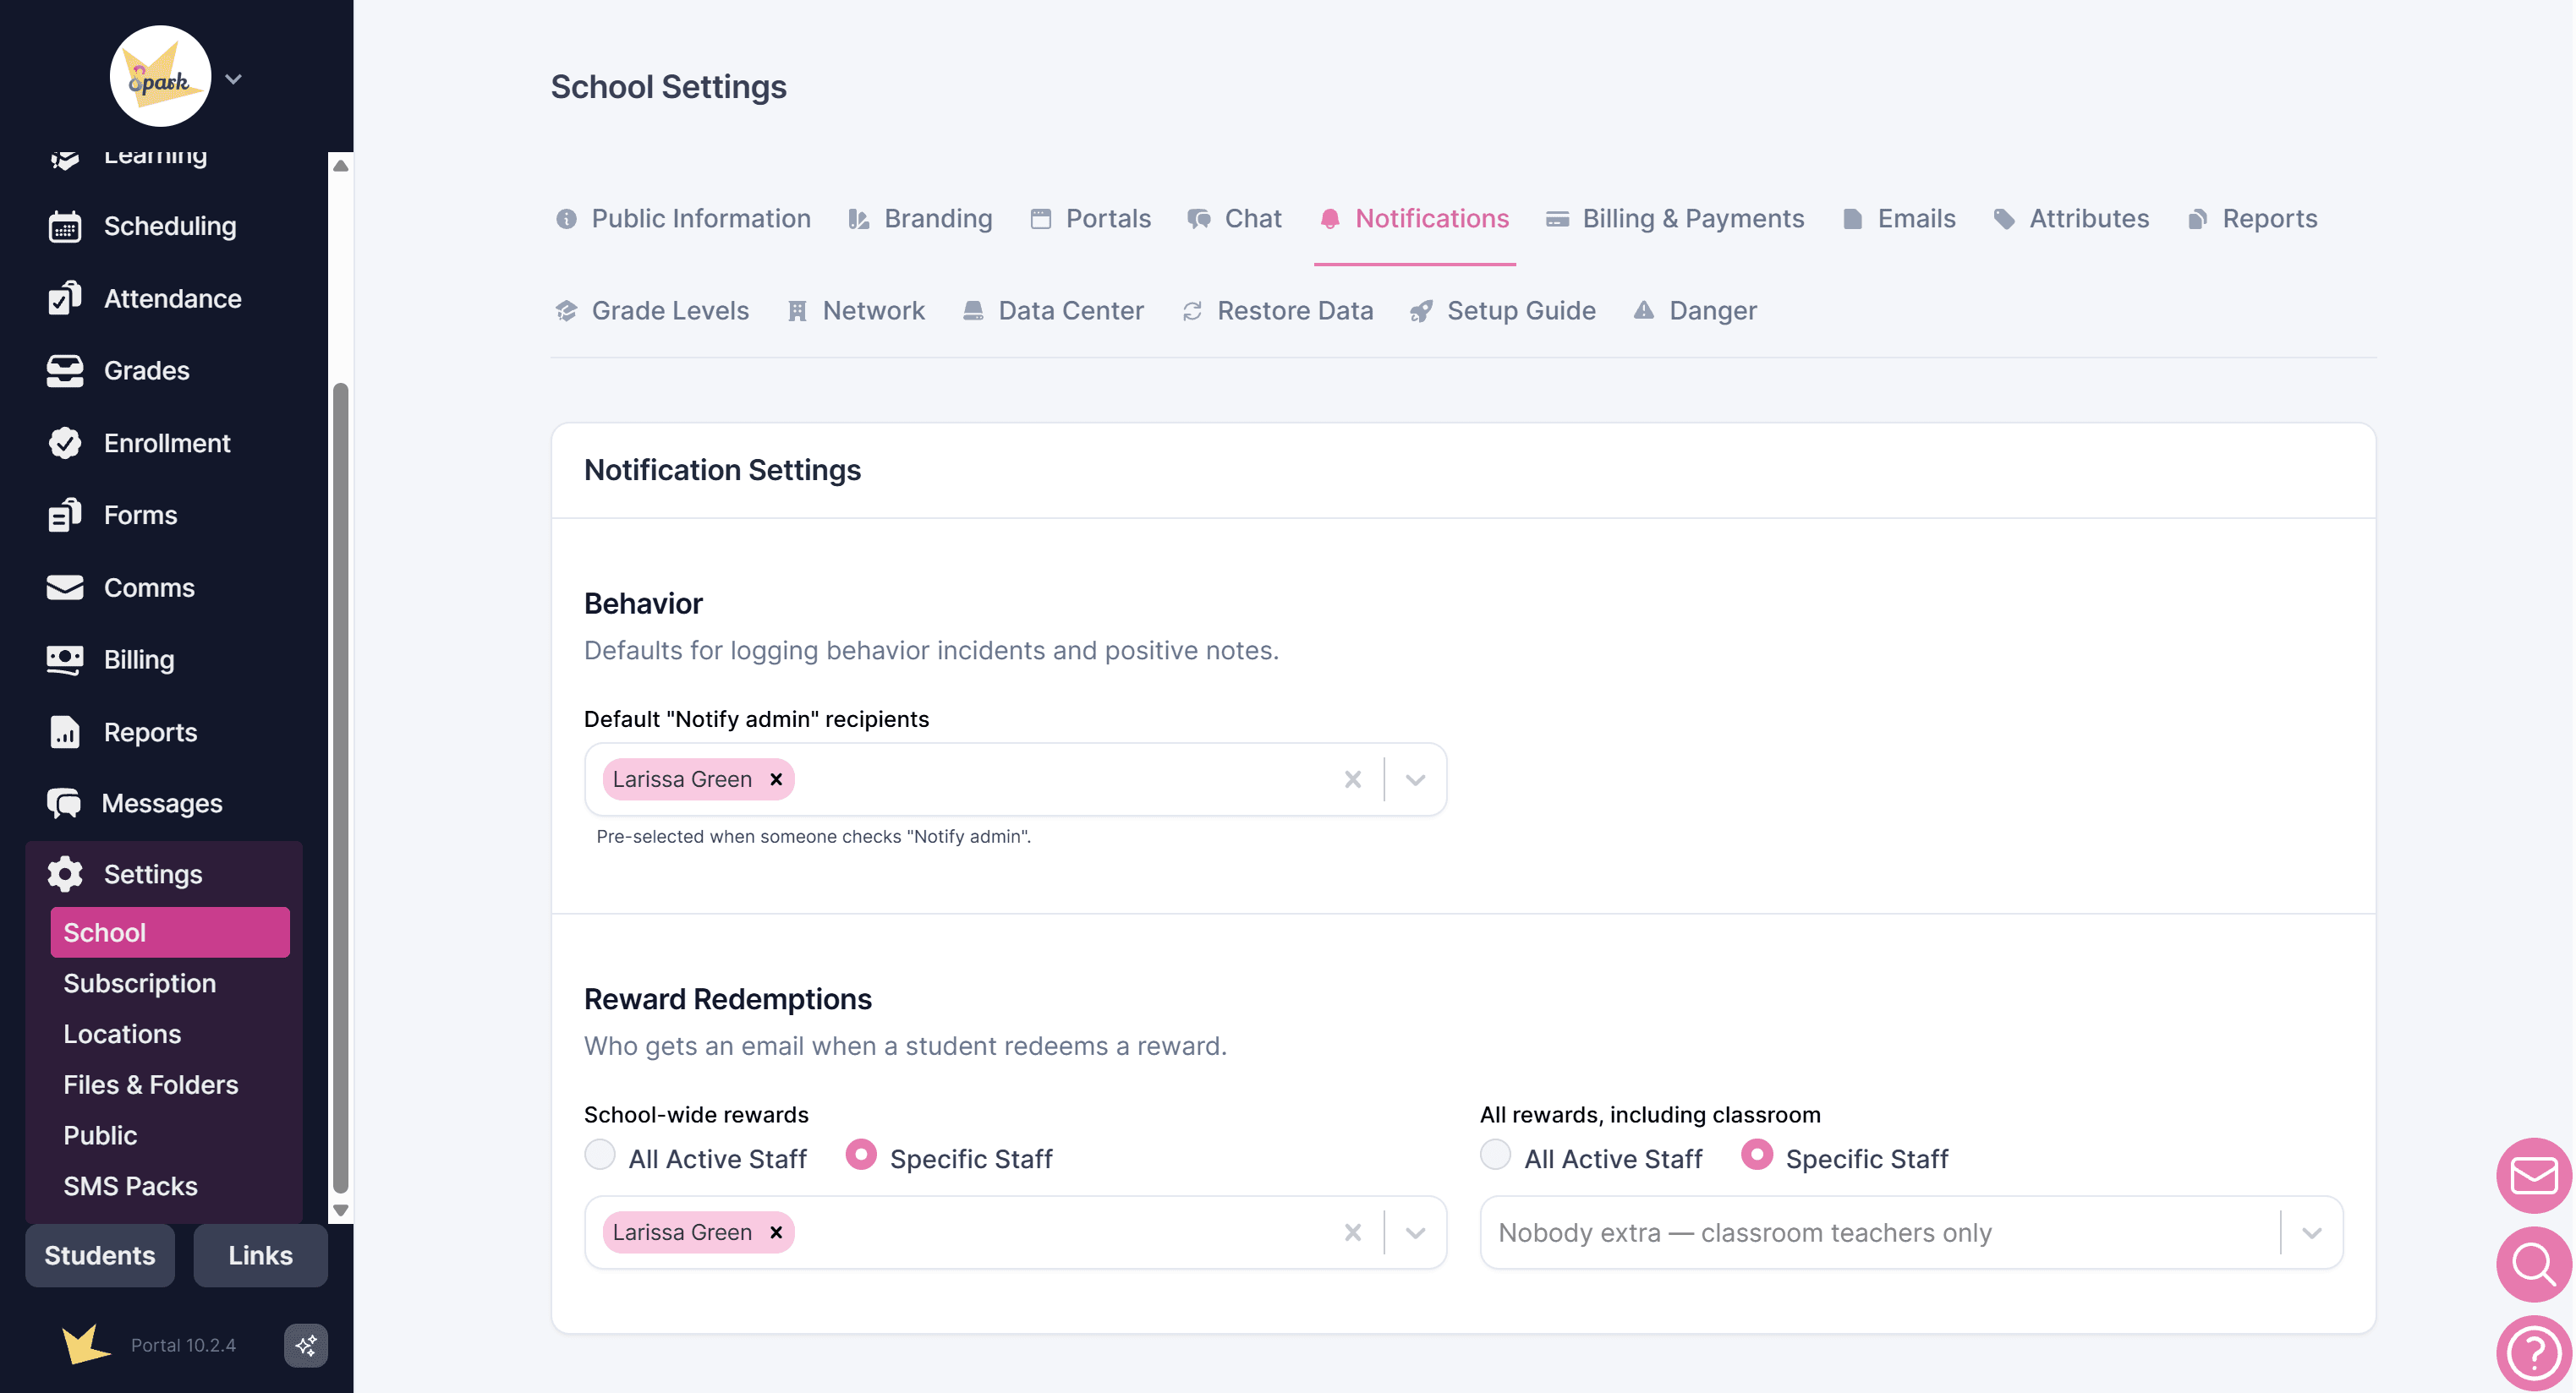The height and width of the screenshot is (1393, 2576).
Task: Expand the school switcher chevron by logo
Action: click(x=233, y=79)
